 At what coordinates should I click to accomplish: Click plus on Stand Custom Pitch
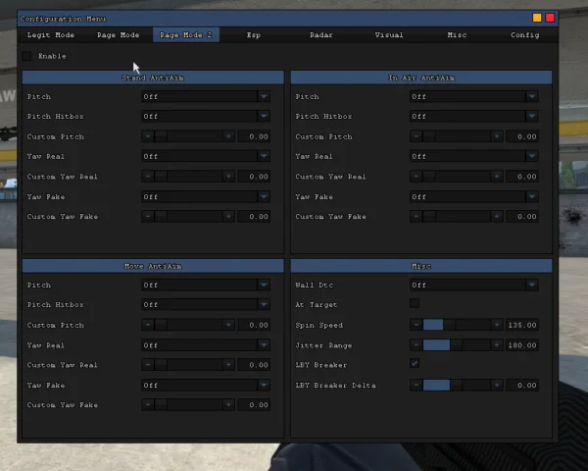(x=228, y=136)
